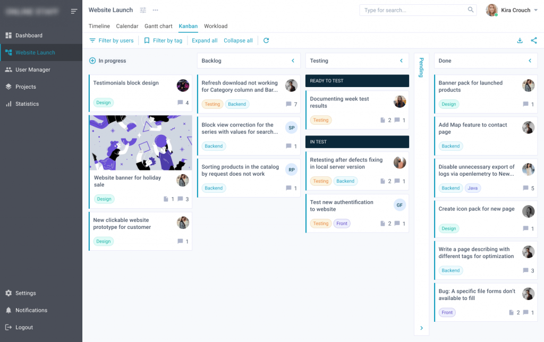Viewport: 544px width, 342px height.
Task: Open the three-dot menu next to Website Launch
Action: (155, 10)
